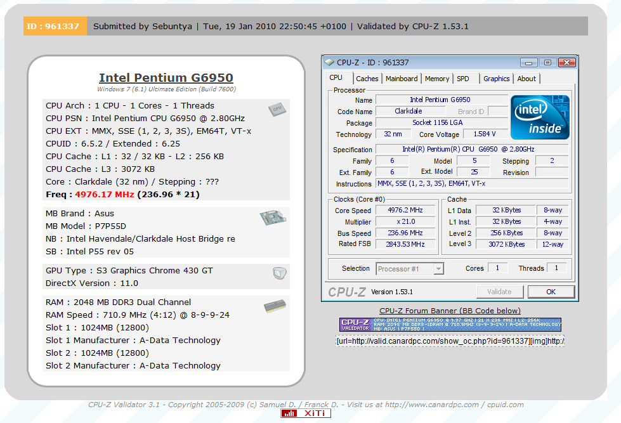Click the CPUID : 6.5.2 / Extended line

click(x=113, y=144)
